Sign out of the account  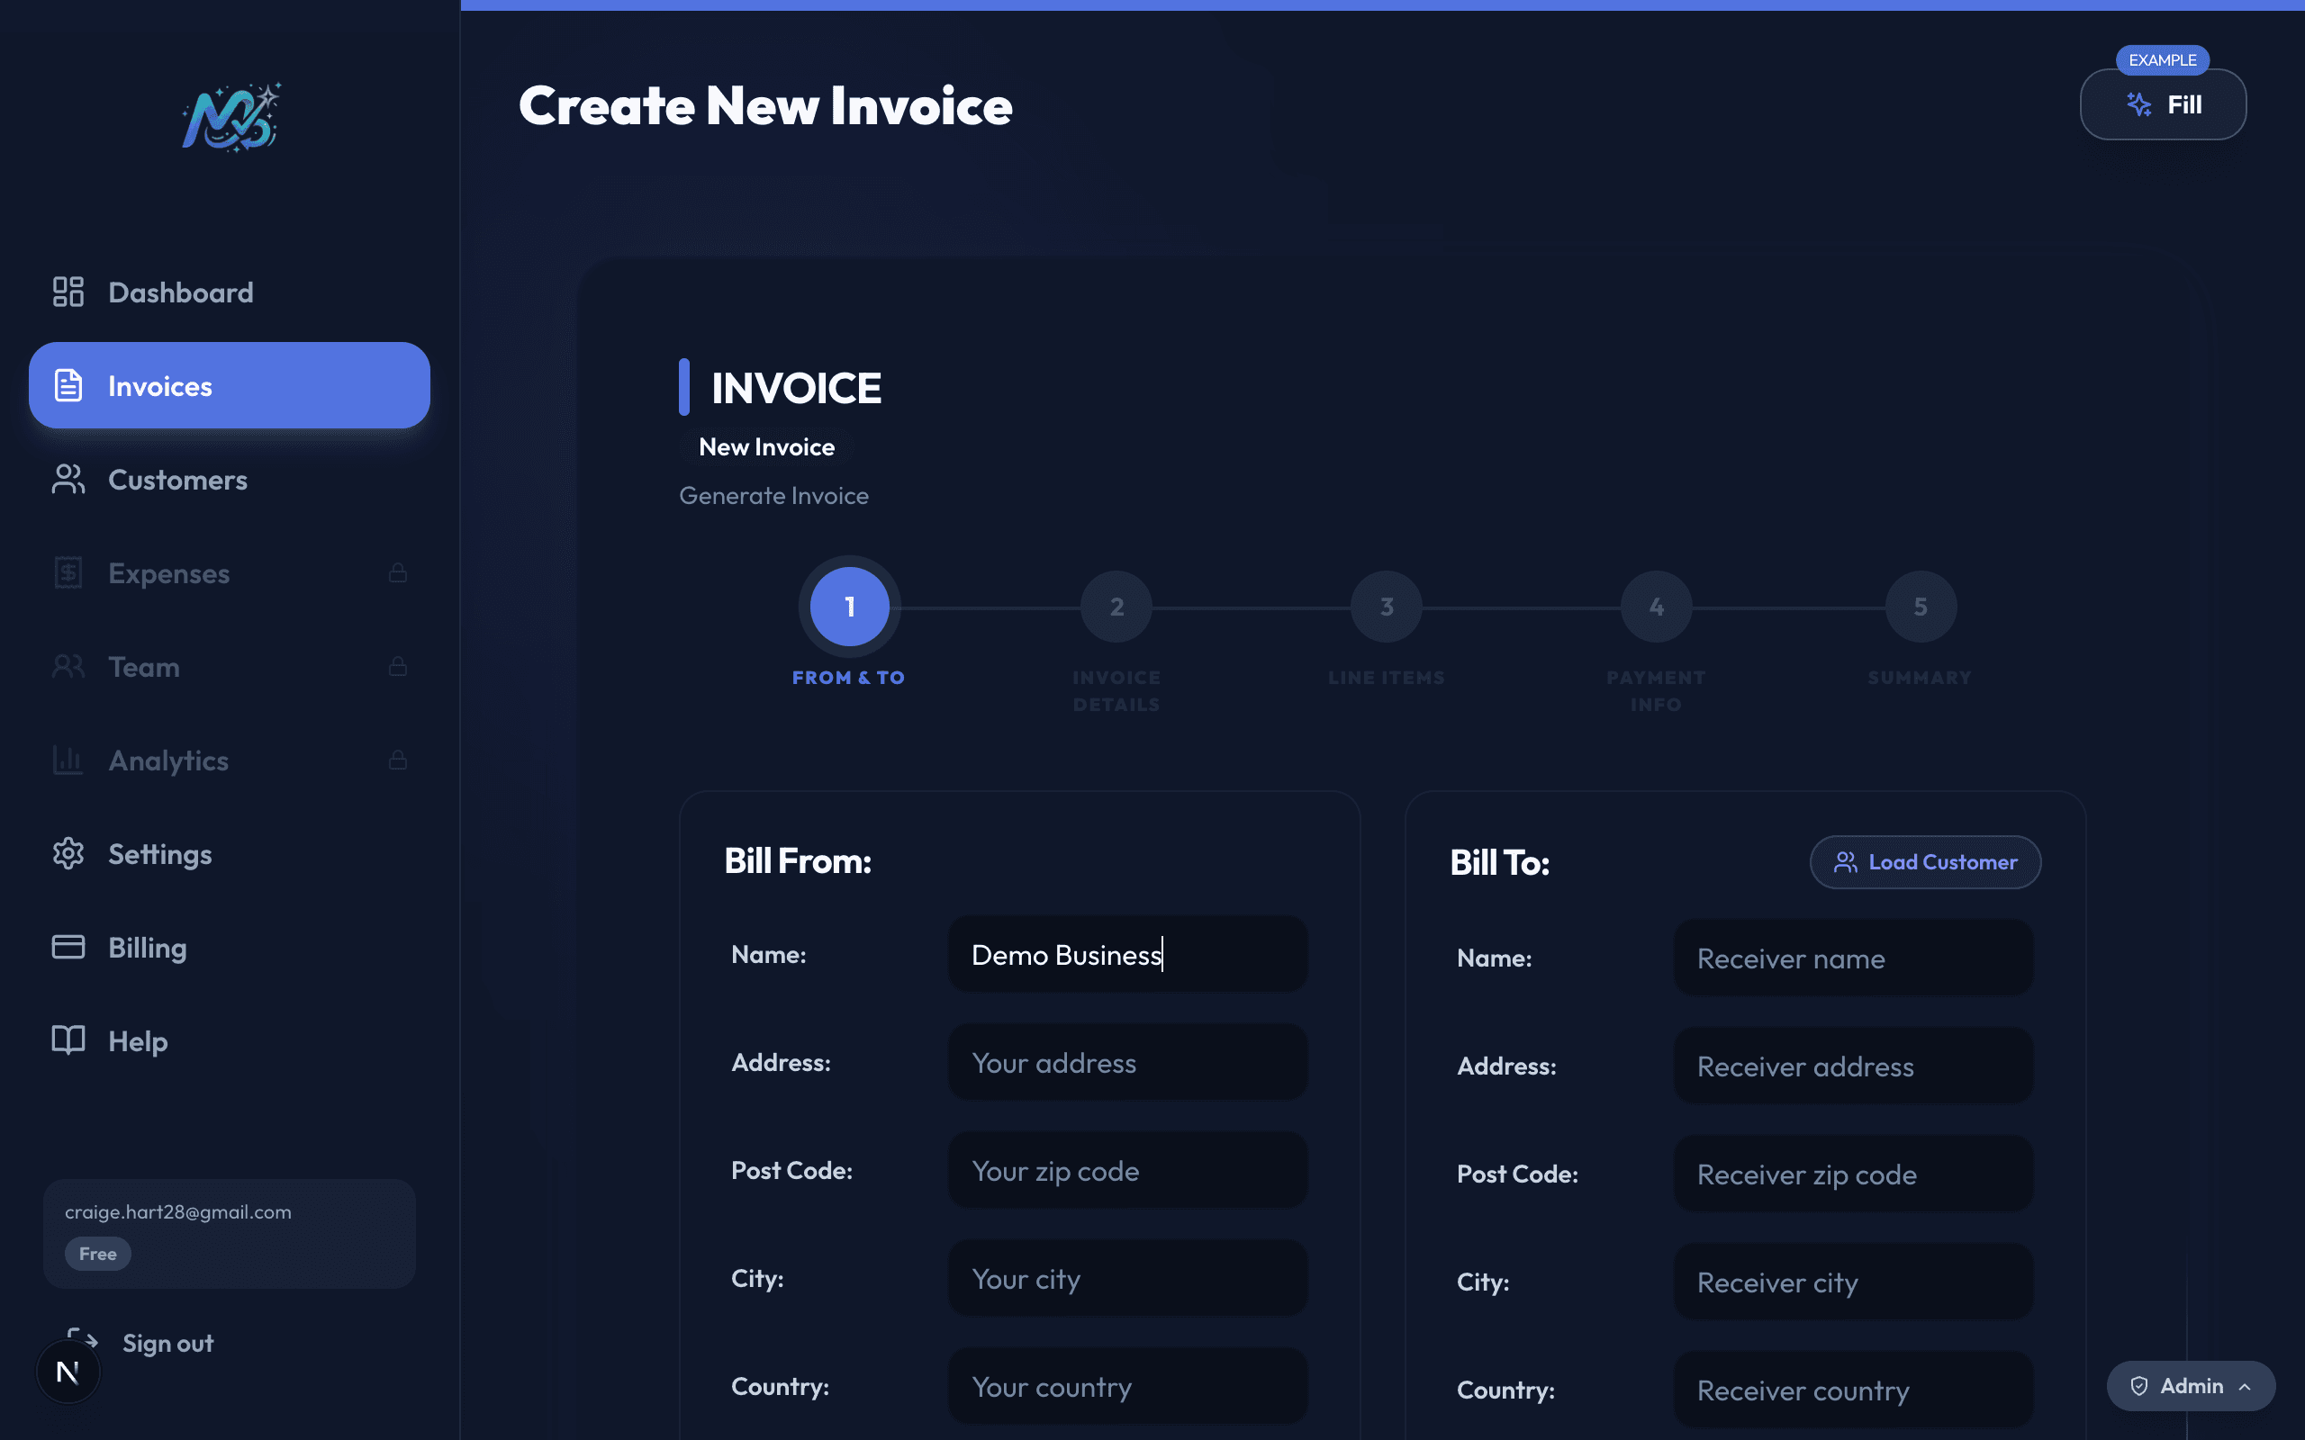click(x=167, y=1343)
